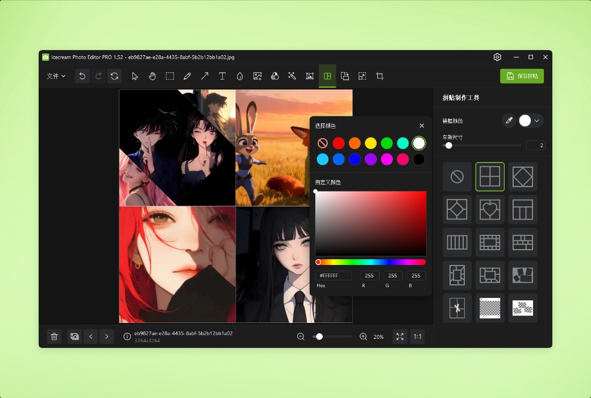Zoom in with the magnifier plus icon
Viewport: 591px width, 398px height.
(363, 337)
